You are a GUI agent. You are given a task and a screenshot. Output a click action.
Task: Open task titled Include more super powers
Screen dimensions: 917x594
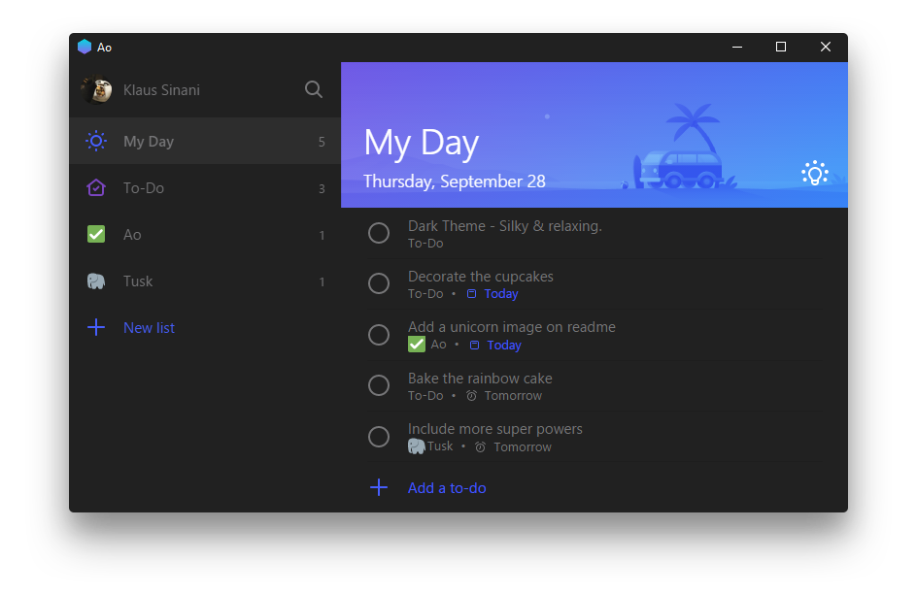pos(495,429)
